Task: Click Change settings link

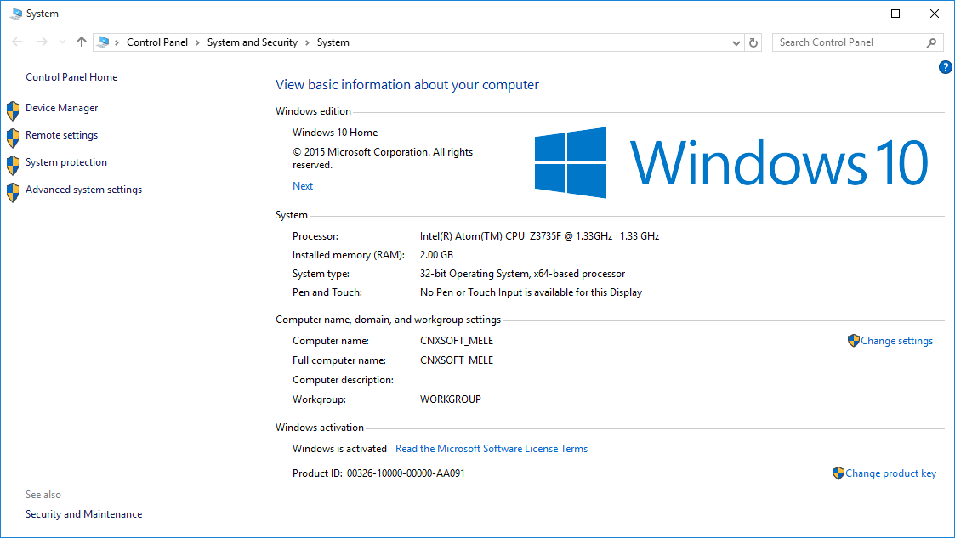Action: [896, 341]
